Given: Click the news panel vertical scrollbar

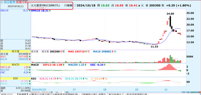Looking at the screenshot, I should tap(200, 94).
